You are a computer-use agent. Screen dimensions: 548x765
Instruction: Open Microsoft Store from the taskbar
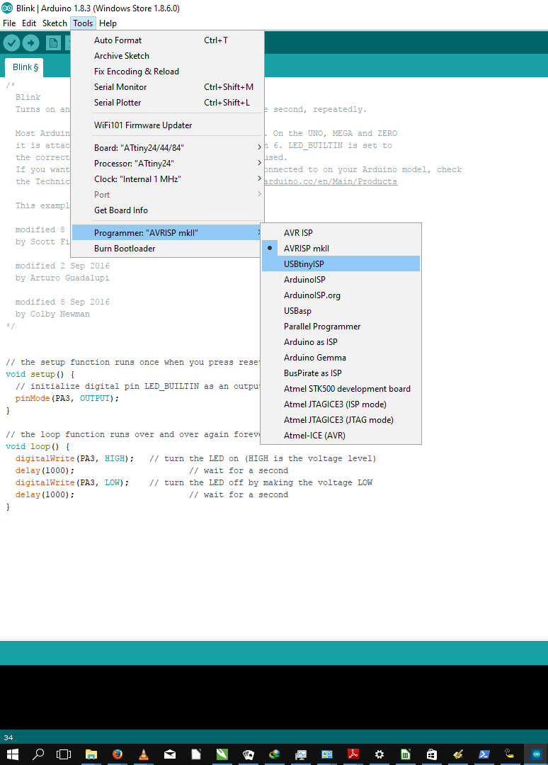click(431, 754)
